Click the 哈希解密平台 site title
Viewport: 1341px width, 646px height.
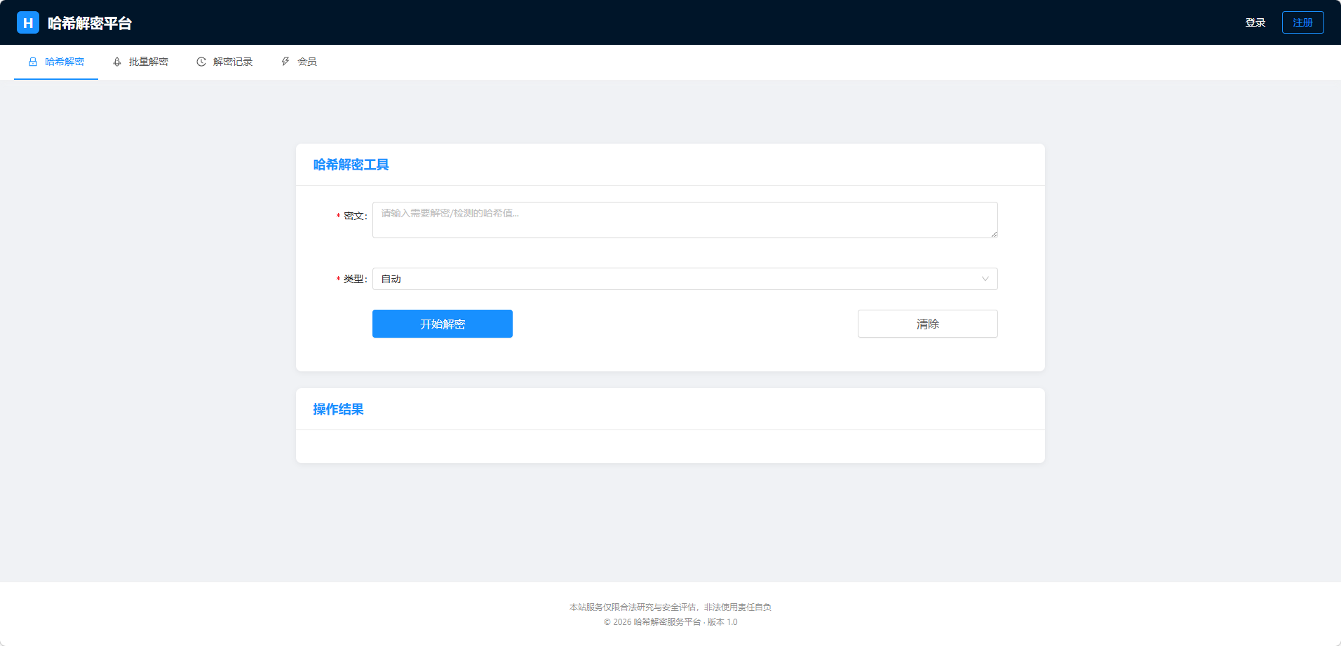pos(90,23)
